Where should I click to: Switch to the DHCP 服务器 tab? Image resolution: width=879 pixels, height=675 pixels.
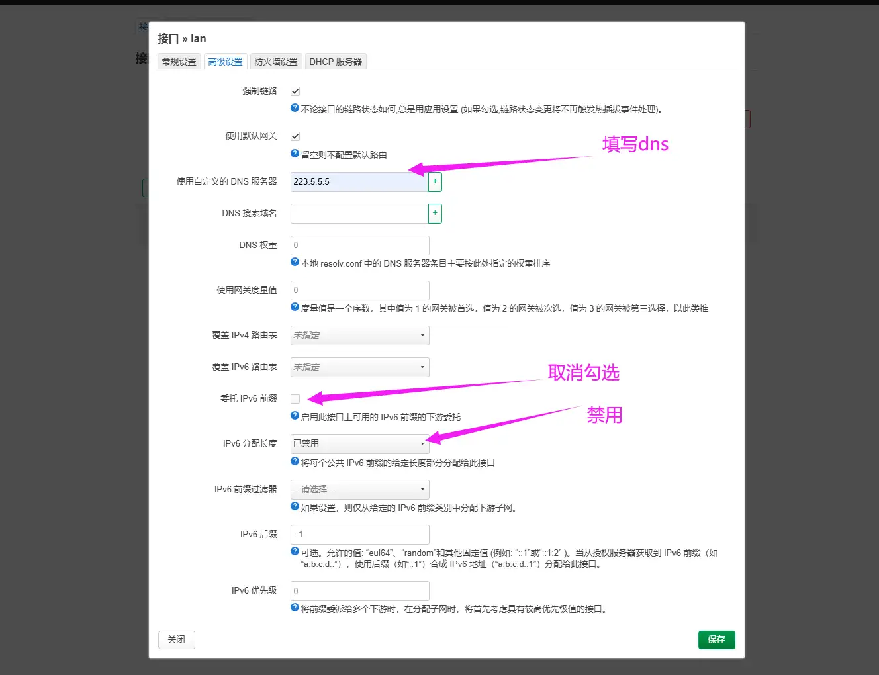coord(336,61)
